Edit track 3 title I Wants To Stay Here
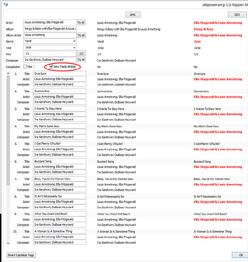Screen dimensions: 248x262 60,109
